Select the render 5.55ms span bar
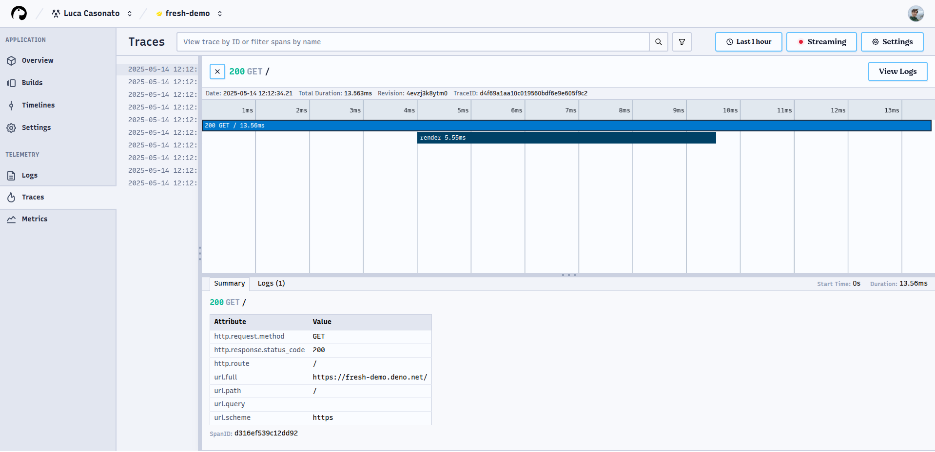This screenshot has height=452, width=935. coord(565,138)
